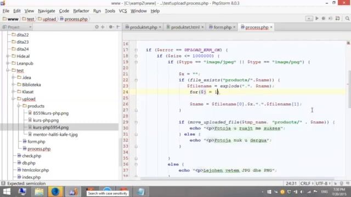The image size is (351, 197).
Task: Select form.php in project tree
Action: coord(34,142)
